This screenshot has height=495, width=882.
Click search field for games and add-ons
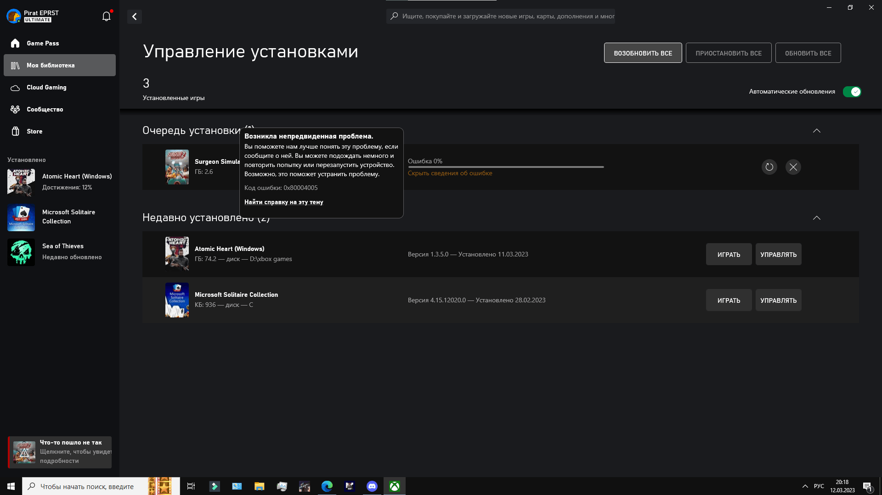click(x=501, y=17)
